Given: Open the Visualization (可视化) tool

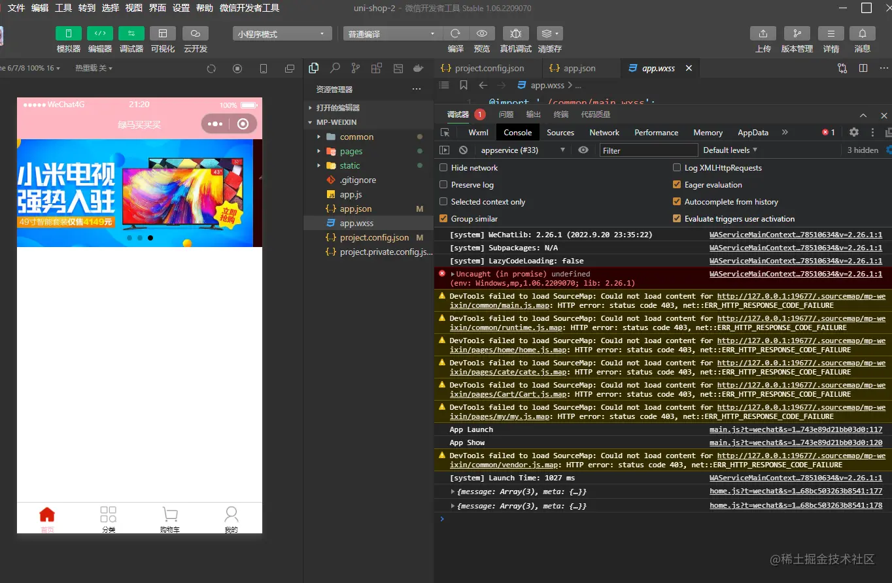Looking at the screenshot, I should [163, 33].
